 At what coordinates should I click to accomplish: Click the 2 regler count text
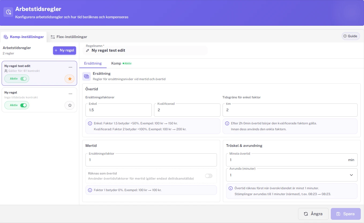[x=8, y=53]
